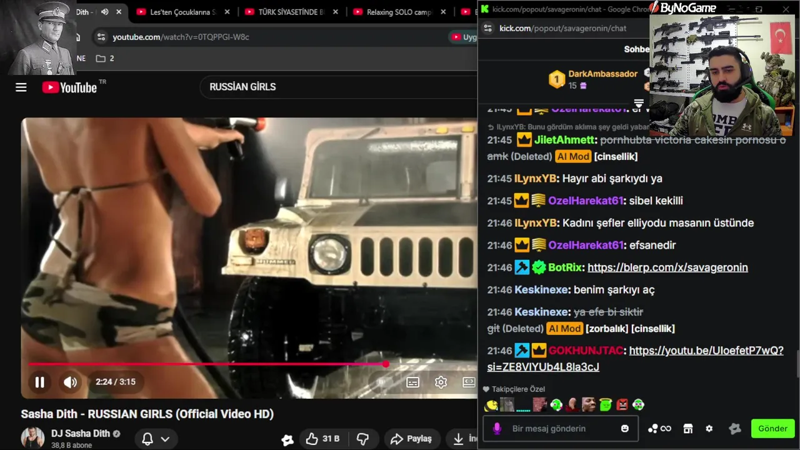Screen dimensions: 800x450
Task: Open the emoji picker smiley in chat input
Action: (624, 429)
